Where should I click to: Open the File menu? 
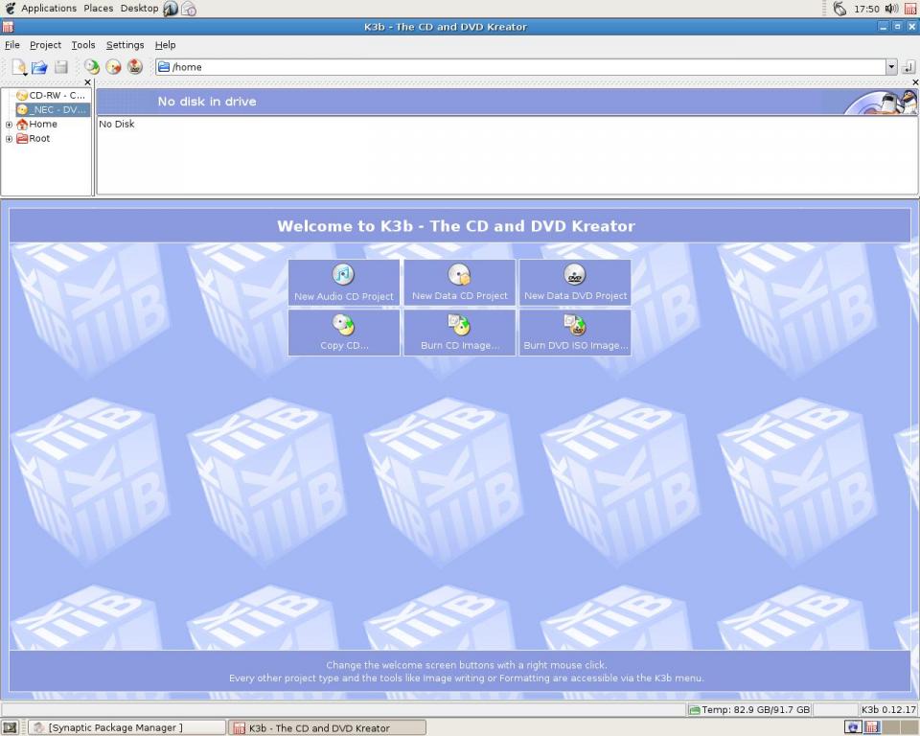[12, 45]
